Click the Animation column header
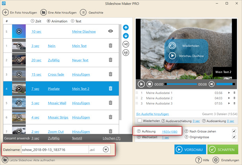 (57, 21)
